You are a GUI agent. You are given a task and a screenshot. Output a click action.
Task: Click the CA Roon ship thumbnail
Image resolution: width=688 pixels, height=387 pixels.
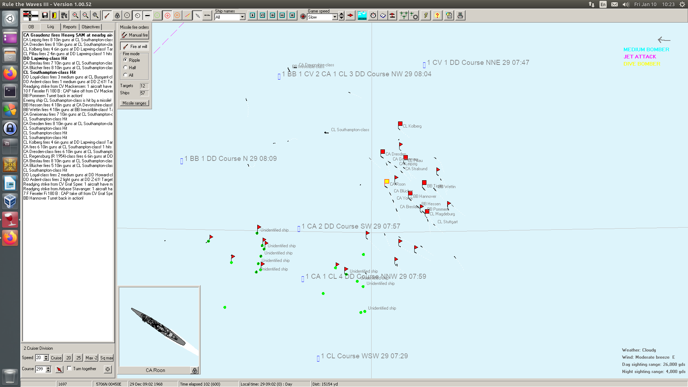[x=159, y=326]
